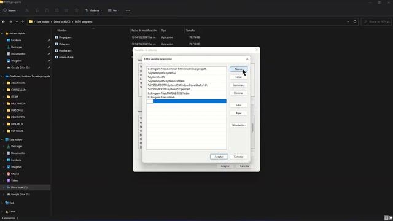This screenshot has width=393, height=221.
Task: Click the Subir button
Action: (238, 105)
